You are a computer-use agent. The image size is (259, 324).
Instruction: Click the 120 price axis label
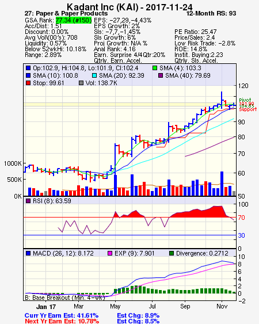tap(243, 86)
